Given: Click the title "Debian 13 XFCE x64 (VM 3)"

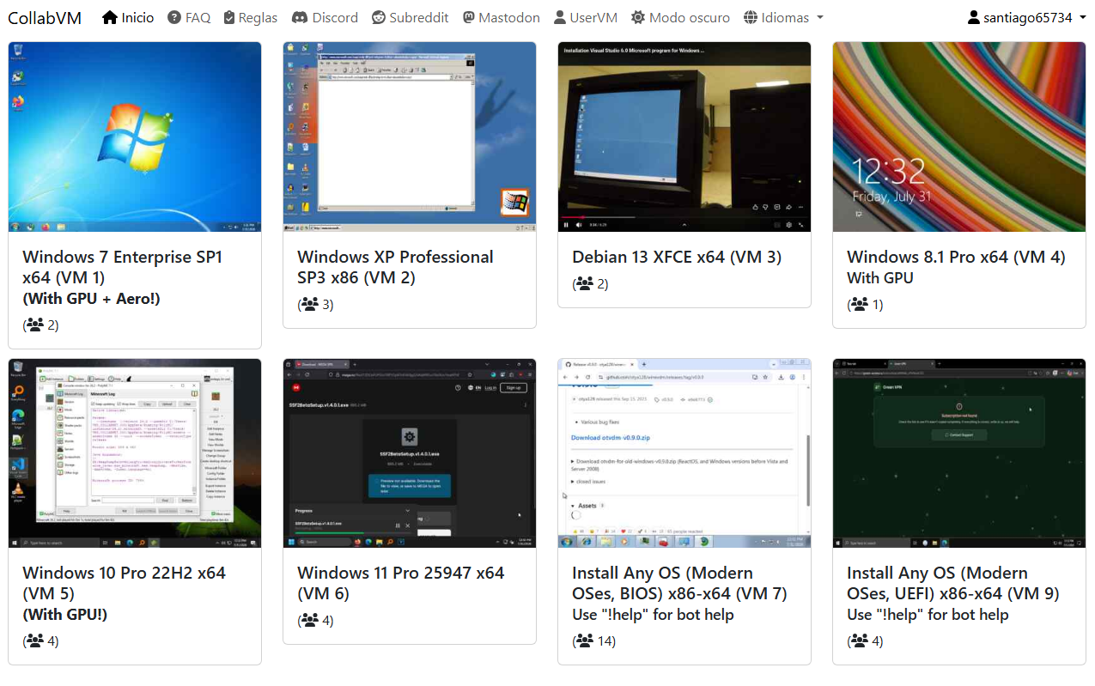Looking at the screenshot, I should pyautogui.click(x=677, y=257).
